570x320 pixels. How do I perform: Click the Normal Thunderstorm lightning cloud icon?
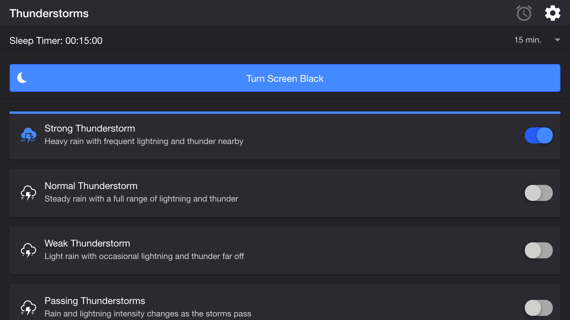click(28, 193)
